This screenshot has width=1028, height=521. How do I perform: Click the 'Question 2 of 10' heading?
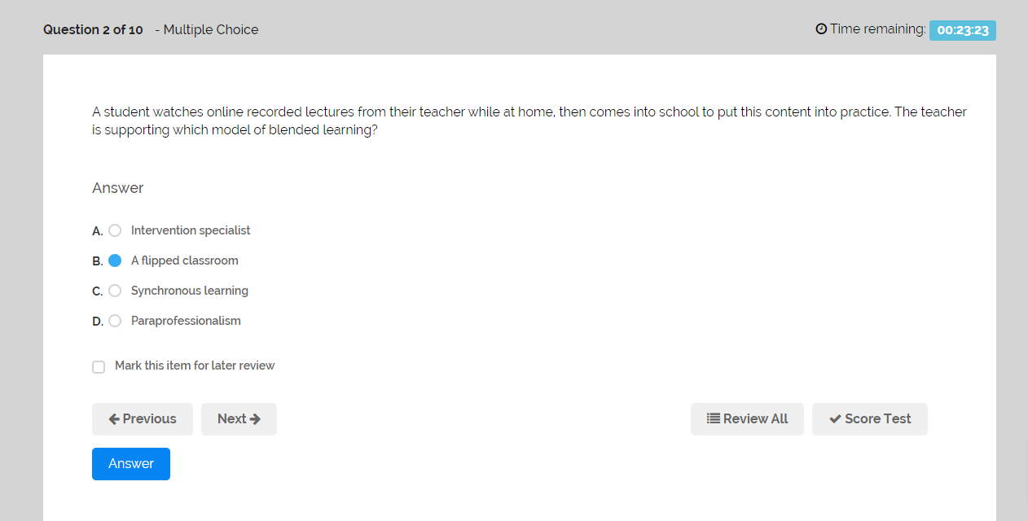(93, 29)
